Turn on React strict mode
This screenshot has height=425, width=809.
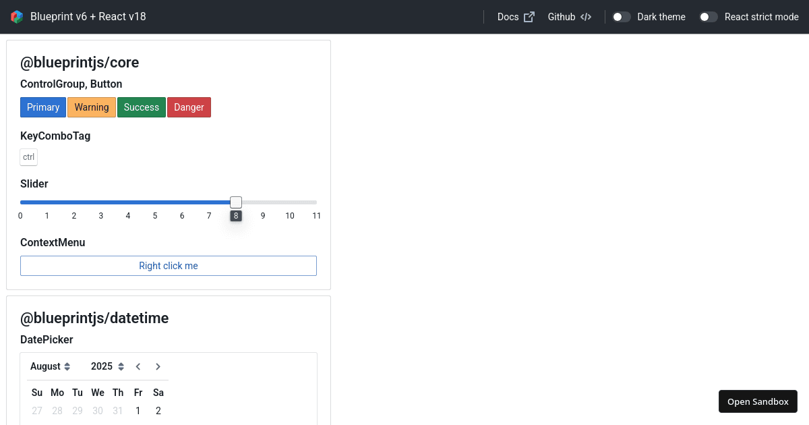tap(708, 16)
